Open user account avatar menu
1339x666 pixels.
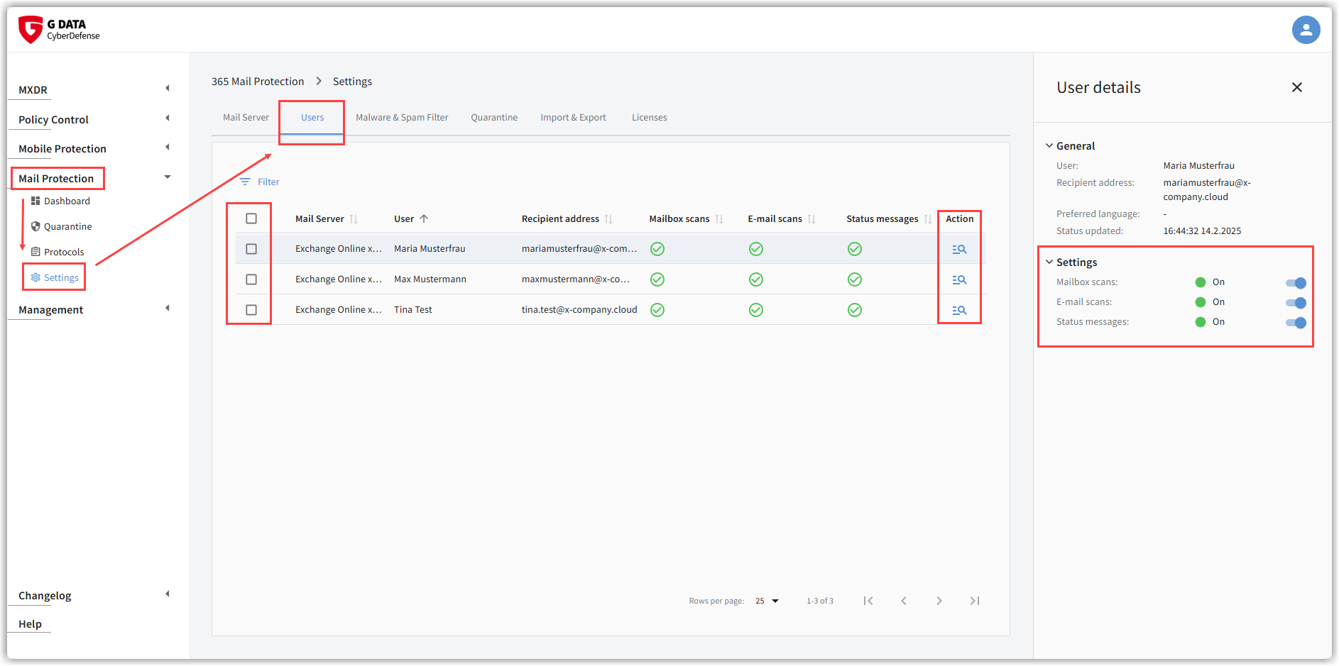(1306, 30)
